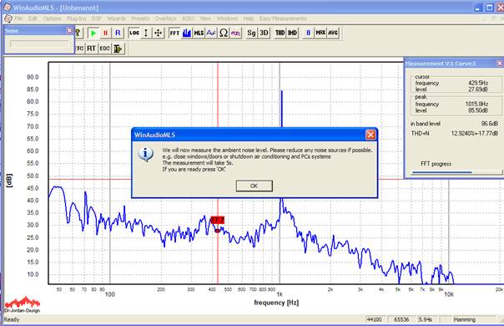
Task: Close the Measurement V:1 Curve:1 panel
Action: (500, 64)
